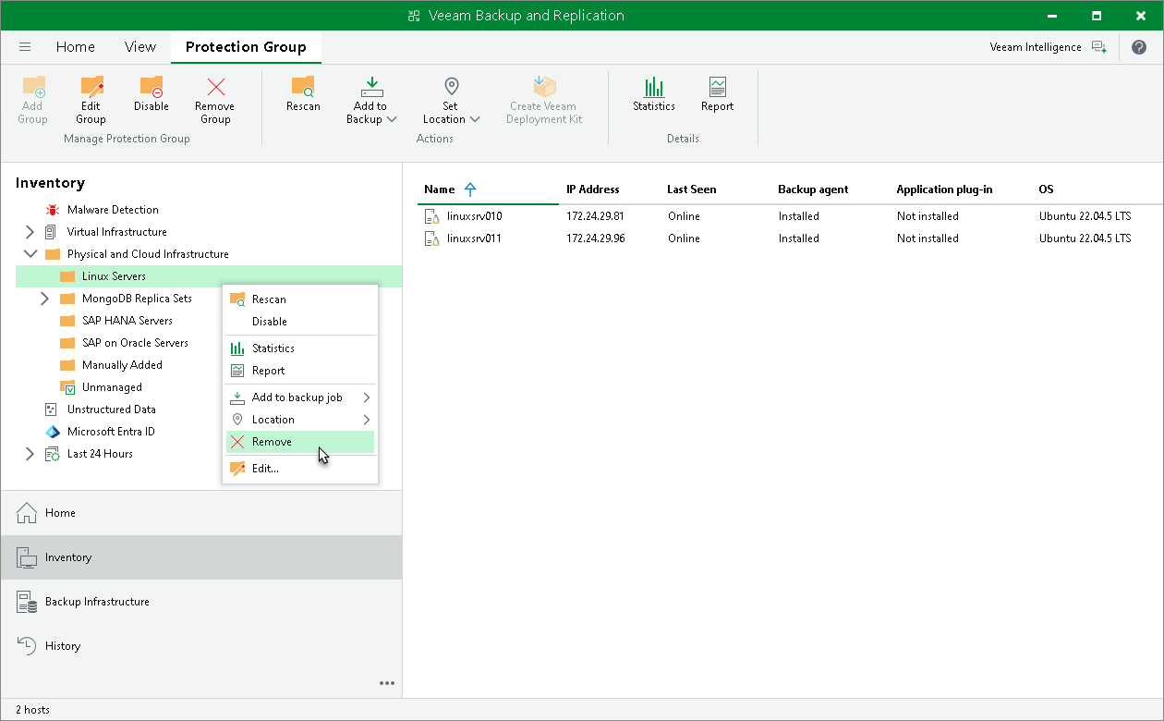Viewport: 1164px width, 721px height.
Task: Sort by the Application plug-in column header
Action: [x=944, y=189]
